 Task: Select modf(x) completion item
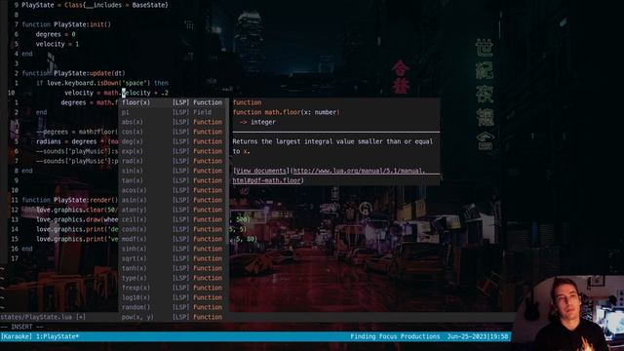pos(174,239)
